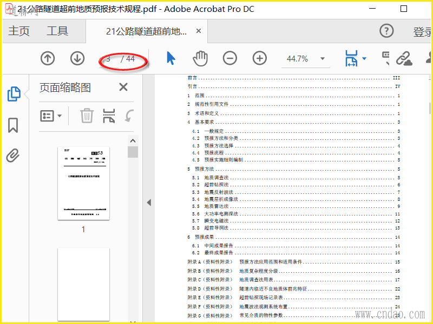This screenshot has width=433, height=324.
Task: Maximize the Acrobat window
Action: pos(404,9)
